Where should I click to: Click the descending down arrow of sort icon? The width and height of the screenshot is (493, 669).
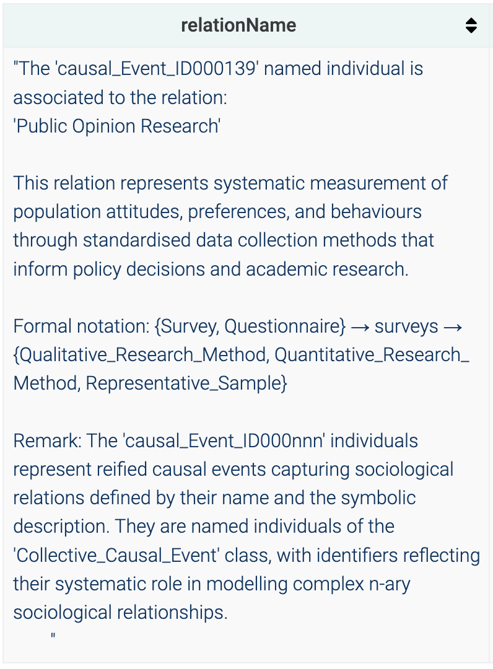[471, 30]
